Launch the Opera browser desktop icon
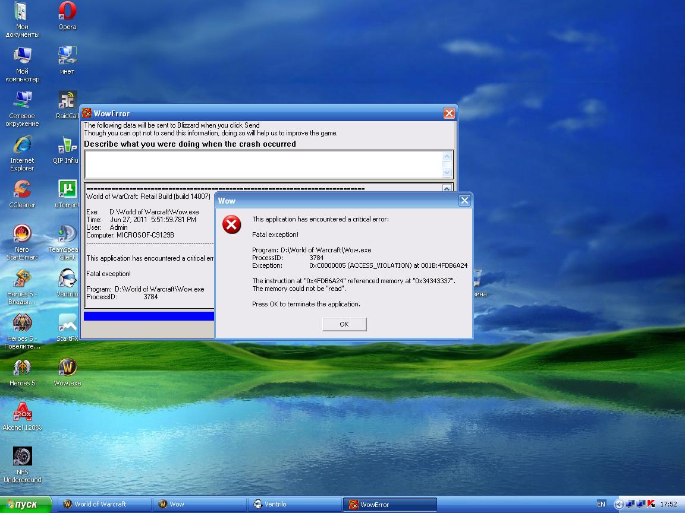Image resolution: width=685 pixels, height=513 pixels. tap(67, 16)
